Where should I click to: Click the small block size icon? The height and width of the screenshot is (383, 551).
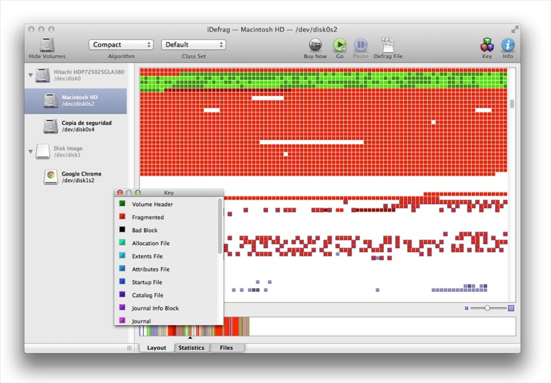click(466, 308)
